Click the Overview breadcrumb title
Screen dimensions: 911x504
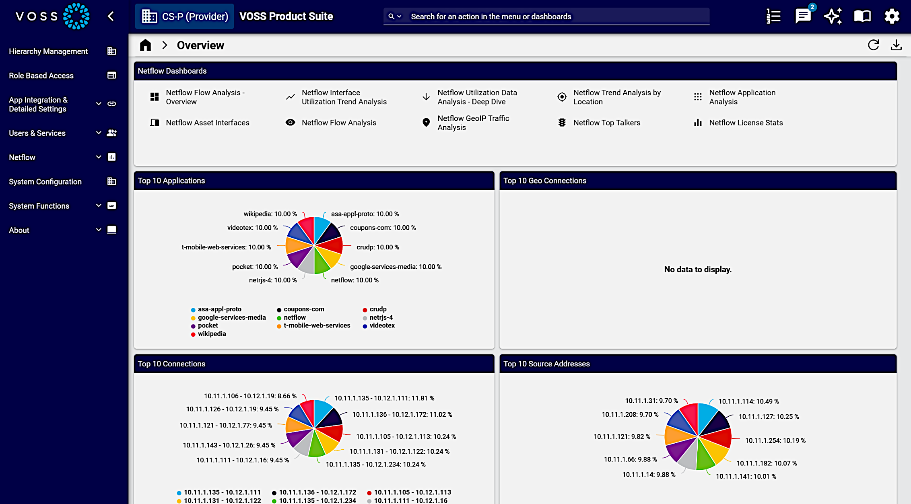(200, 45)
